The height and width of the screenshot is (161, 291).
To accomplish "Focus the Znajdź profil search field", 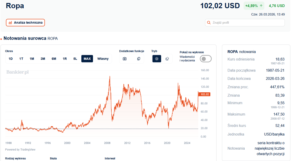I will tap(245, 23).
